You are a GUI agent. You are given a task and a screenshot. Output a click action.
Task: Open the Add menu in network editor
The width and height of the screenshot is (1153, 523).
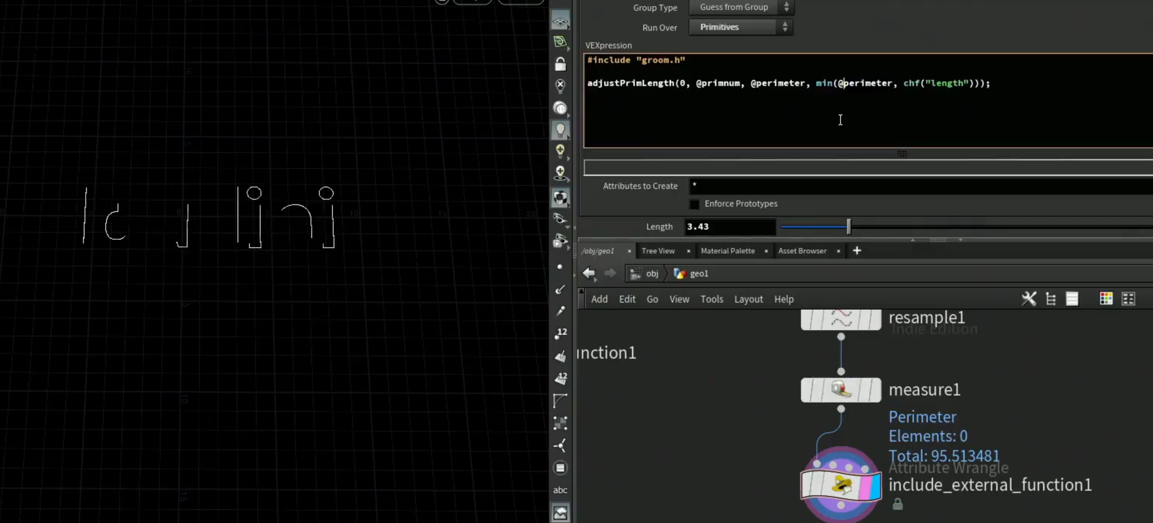pyautogui.click(x=599, y=299)
